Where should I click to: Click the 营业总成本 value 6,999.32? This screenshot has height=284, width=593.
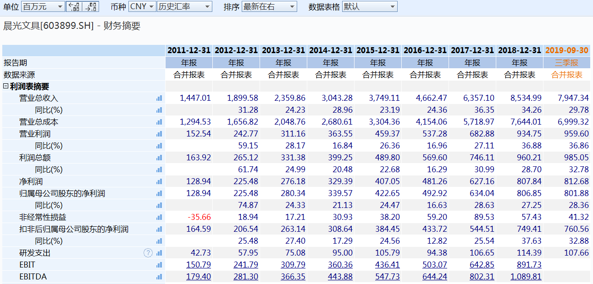tap(573, 122)
